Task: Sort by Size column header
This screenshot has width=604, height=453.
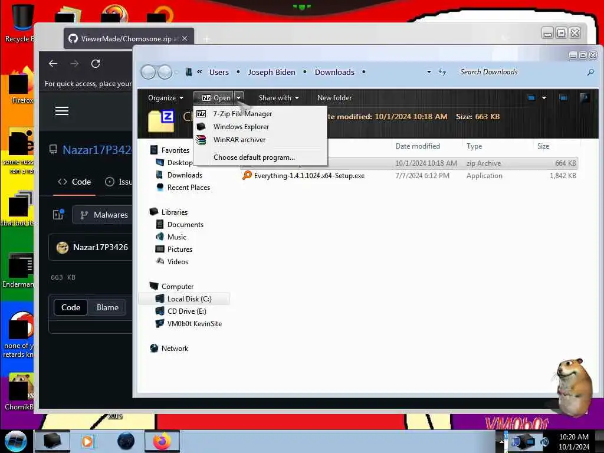Action: click(x=543, y=146)
